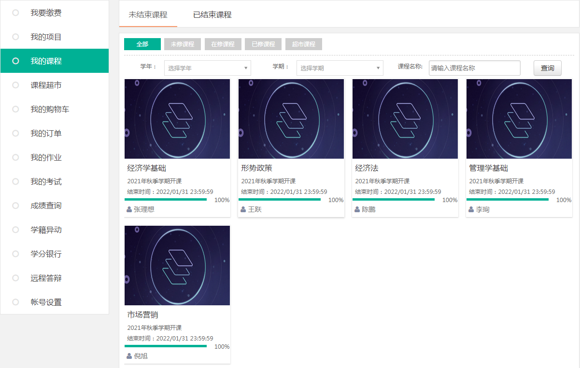Click the teacher icon next to 陈鹏
Viewport: 580px width, 368px height.
357,209
